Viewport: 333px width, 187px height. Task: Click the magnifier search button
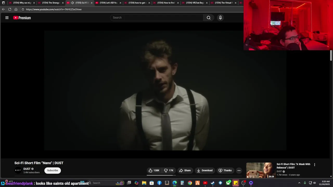pos(209,18)
